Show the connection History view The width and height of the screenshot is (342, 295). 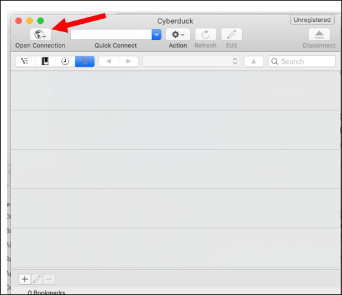[65, 62]
